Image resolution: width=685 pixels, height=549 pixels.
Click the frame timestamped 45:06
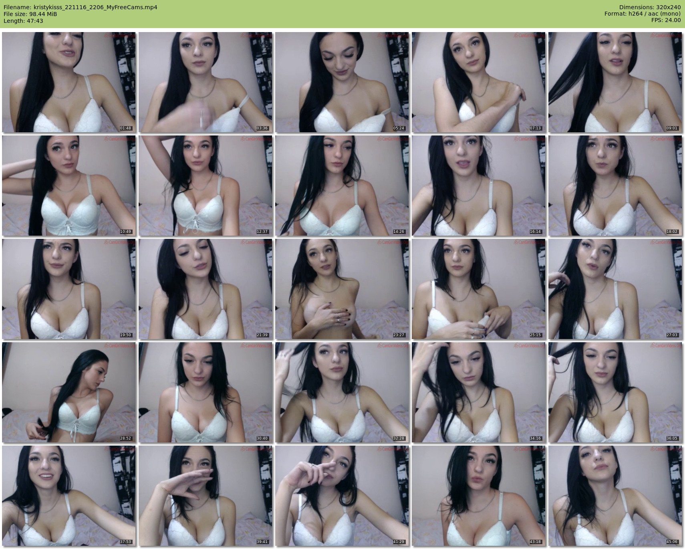[x=615, y=496]
